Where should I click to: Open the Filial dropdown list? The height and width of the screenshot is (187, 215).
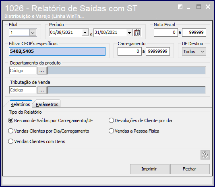tap(33, 33)
